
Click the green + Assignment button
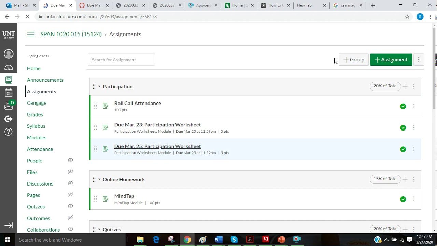[391, 60]
